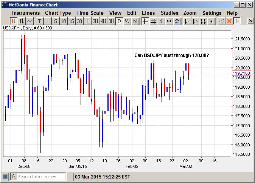Open the Lines menu
This screenshot has width=255, height=183.
coord(148,13)
